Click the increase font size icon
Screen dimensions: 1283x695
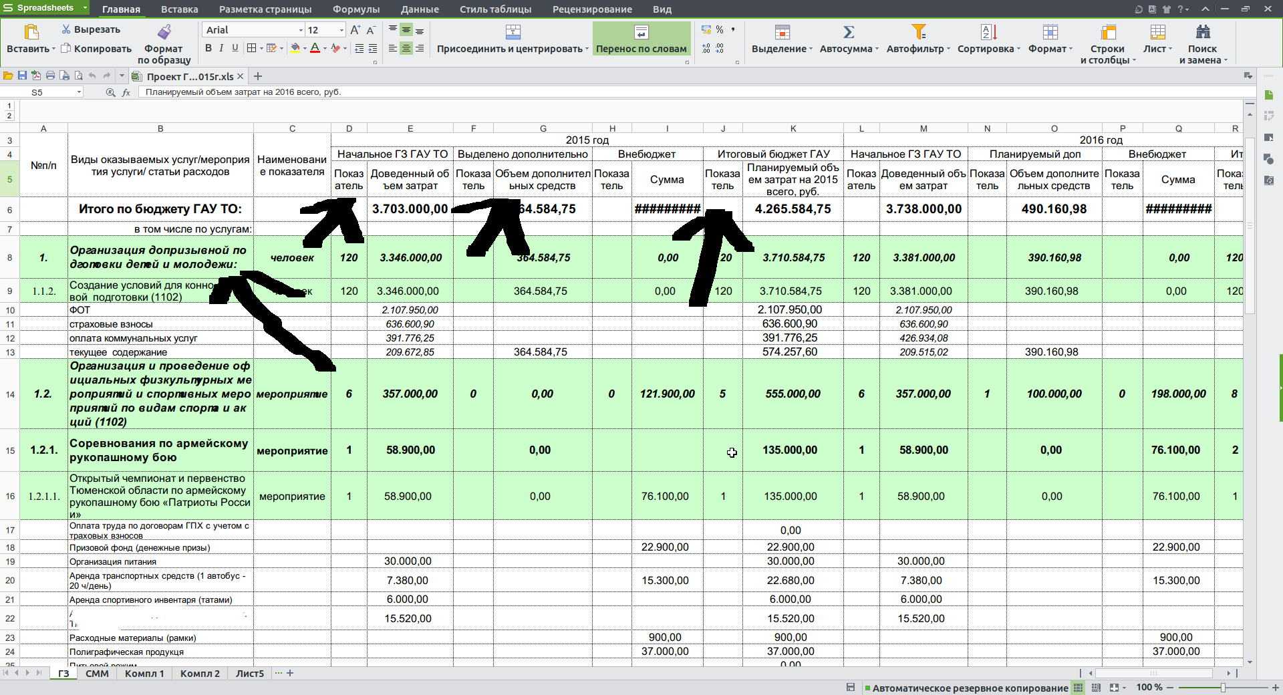pyautogui.click(x=355, y=30)
